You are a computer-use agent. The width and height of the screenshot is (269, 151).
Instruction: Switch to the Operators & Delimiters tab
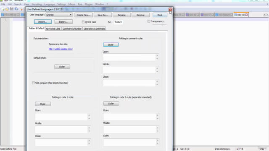point(94,29)
